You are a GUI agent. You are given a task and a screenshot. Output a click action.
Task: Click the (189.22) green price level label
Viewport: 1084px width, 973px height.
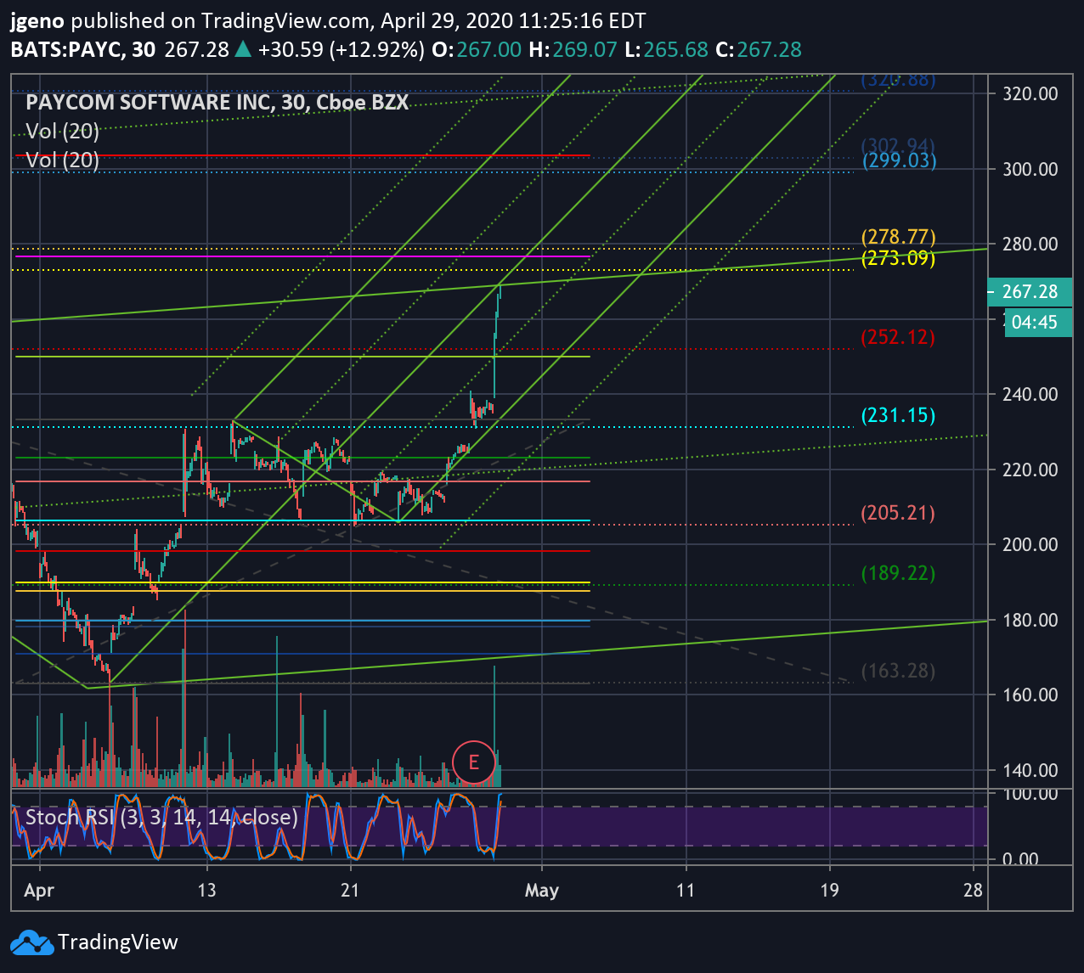pos(898,573)
